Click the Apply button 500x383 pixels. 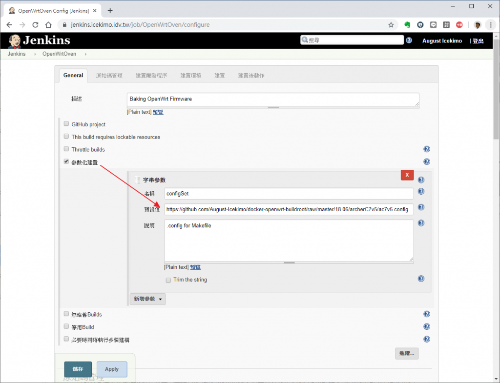[x=112, y=369]
